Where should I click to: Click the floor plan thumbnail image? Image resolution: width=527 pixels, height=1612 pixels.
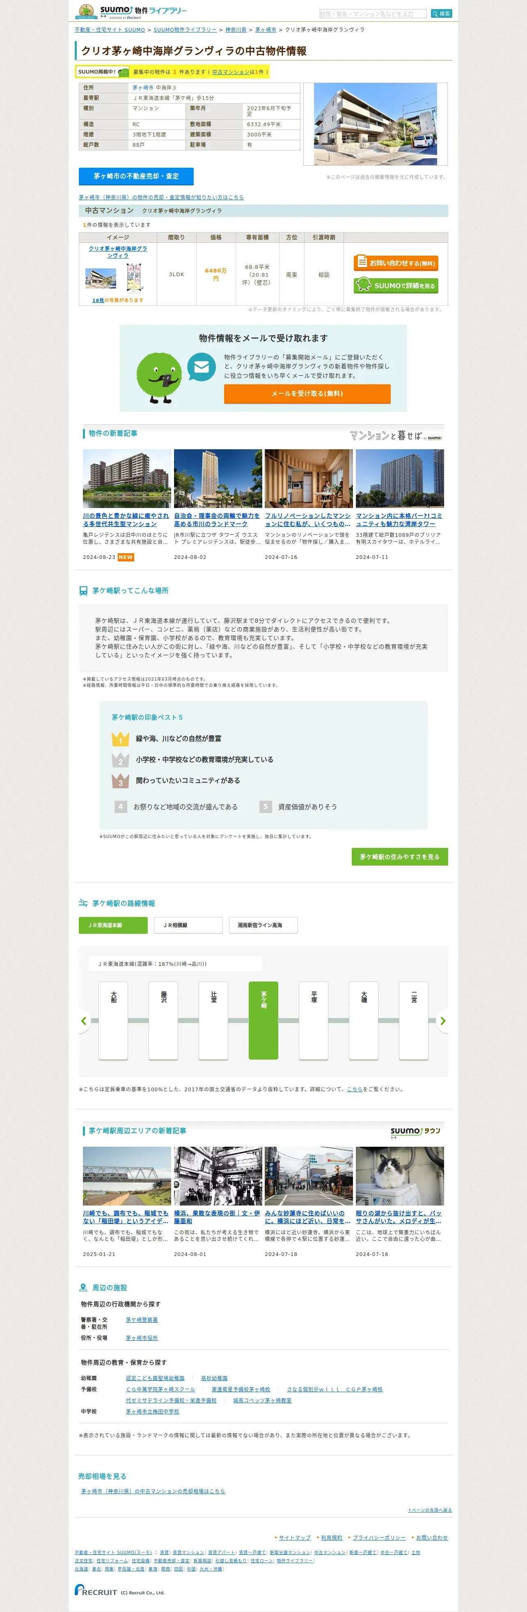(134, 278)
